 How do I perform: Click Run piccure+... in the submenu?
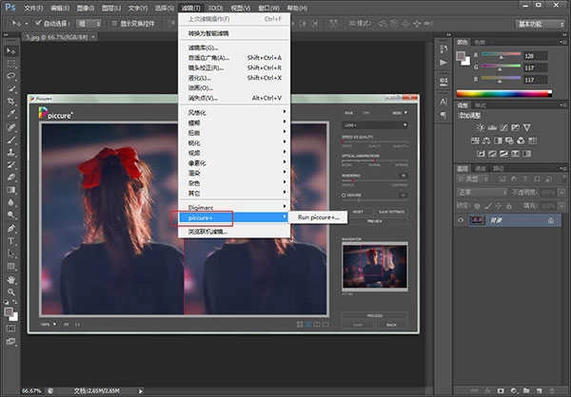coord(319,217)
